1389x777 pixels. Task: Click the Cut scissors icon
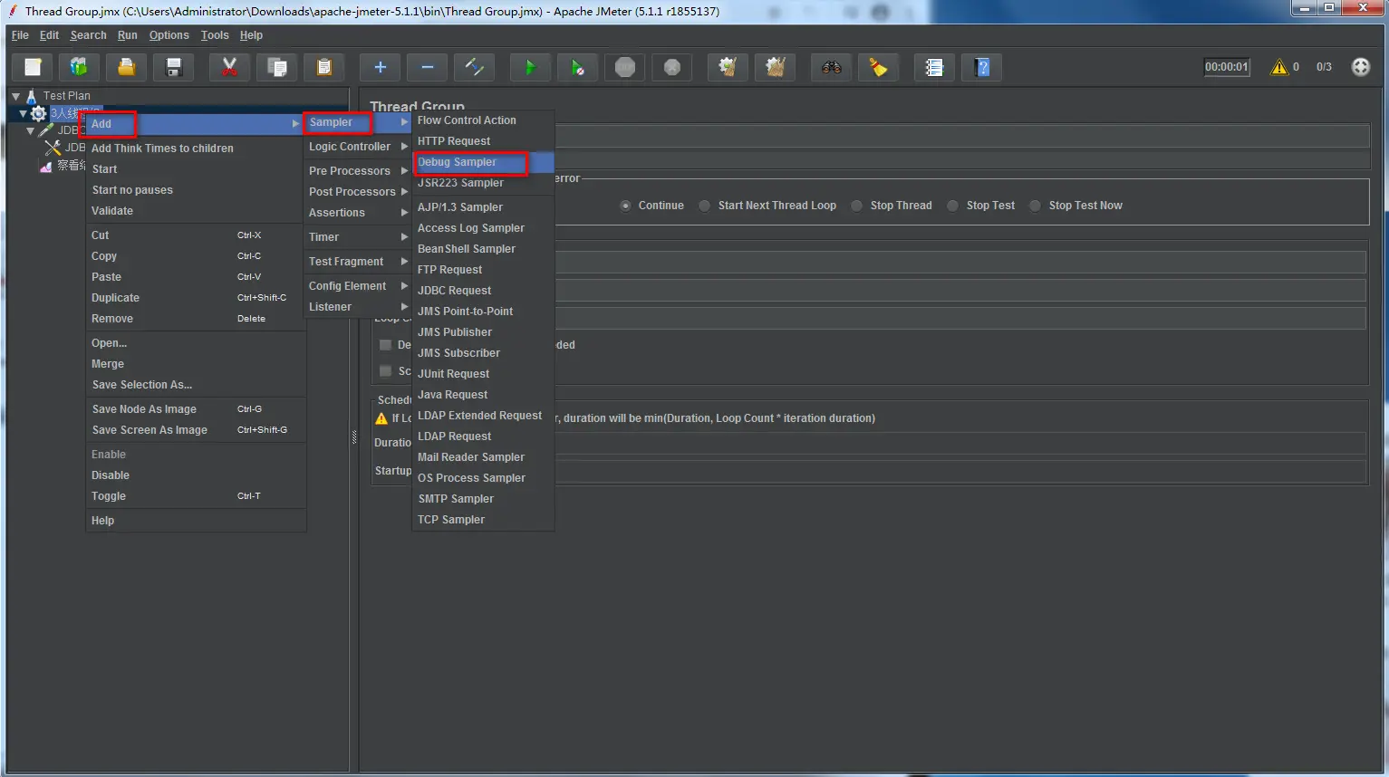click(229, 67)
